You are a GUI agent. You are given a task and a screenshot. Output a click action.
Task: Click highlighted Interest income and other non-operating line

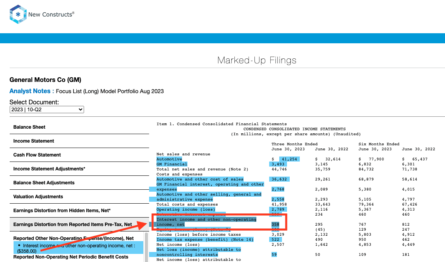tap(206, 222)
